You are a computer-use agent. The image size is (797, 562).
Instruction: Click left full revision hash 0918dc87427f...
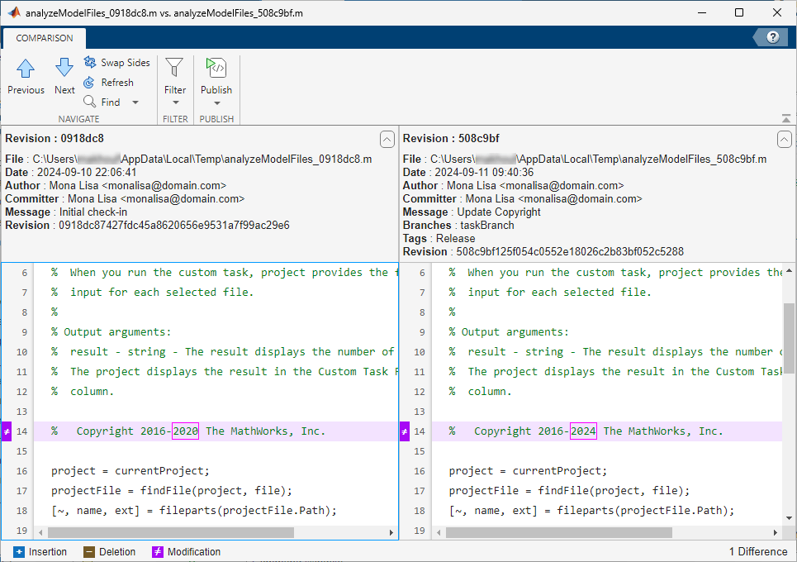coord(173,226)
